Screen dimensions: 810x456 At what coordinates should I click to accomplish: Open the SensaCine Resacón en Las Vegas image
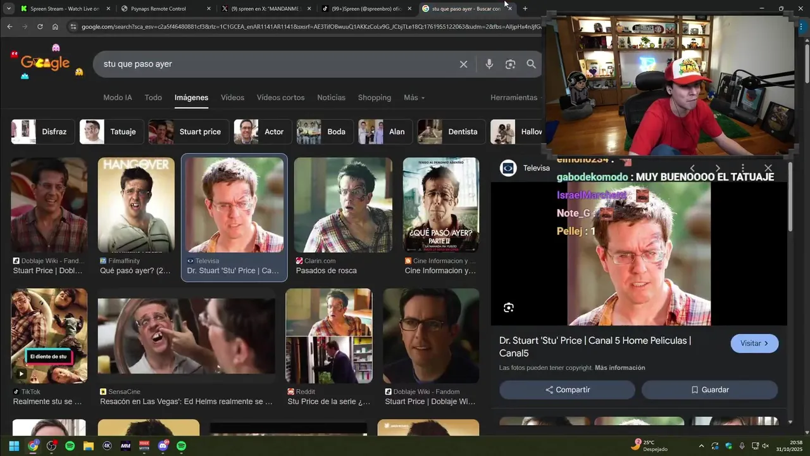tap(187, 336)
